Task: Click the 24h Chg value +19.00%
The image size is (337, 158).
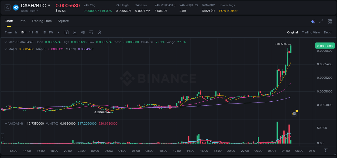Action: coord(106,11)
